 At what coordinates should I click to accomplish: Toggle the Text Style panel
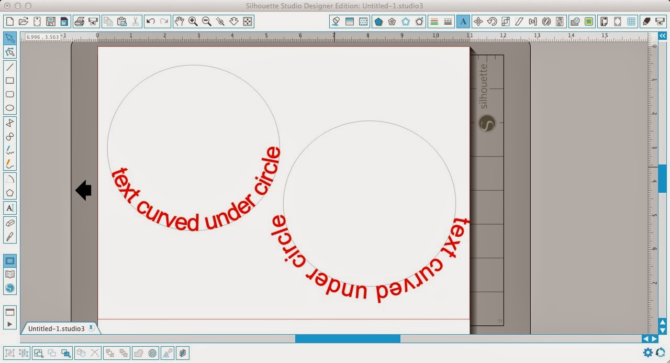pyautogui.click(x=463, y=21)
